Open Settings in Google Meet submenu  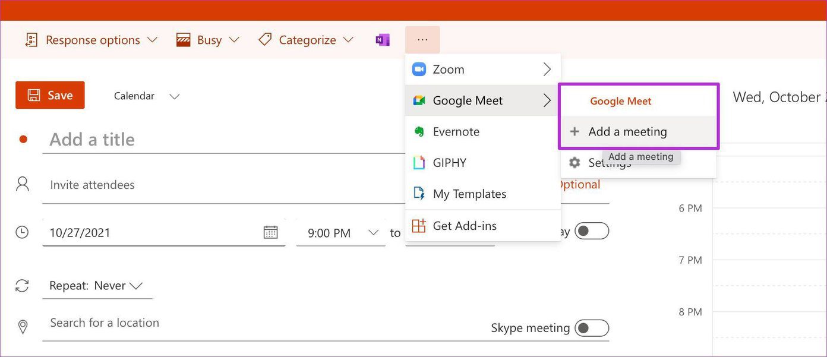point(639,163)
